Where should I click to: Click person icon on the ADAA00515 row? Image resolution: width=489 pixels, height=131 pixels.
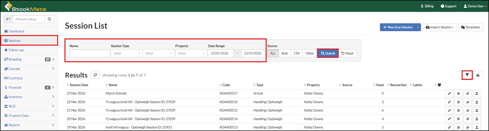[477, 110]
